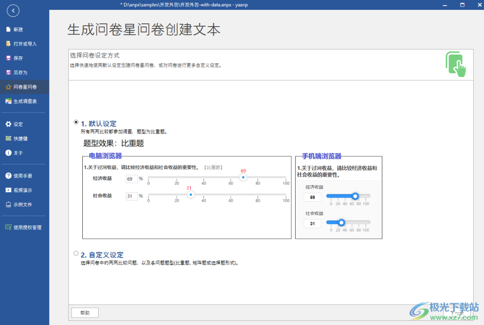Click the 社会收益 value input field

131,195
